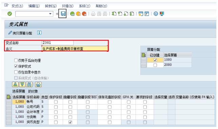Open the command field dropdown arrow

click(50, 14)
